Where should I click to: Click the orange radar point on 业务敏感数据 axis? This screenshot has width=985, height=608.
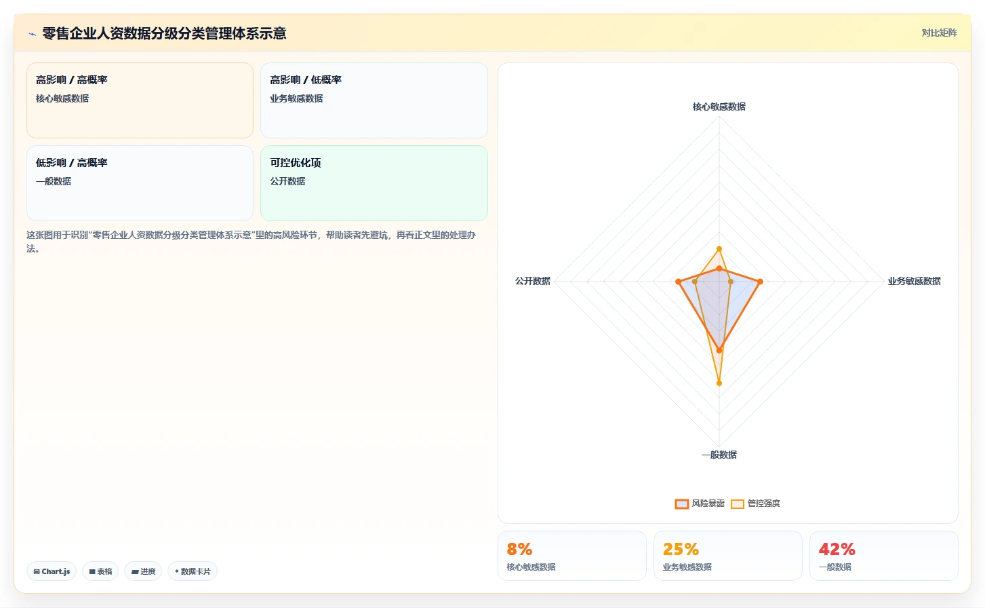pyautogui.click(x=760, y=282)
